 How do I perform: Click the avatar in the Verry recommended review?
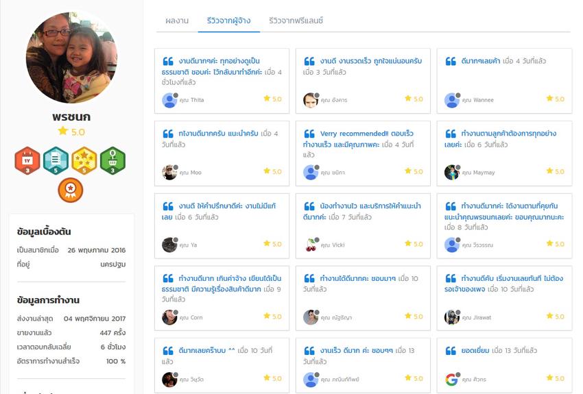311,173
